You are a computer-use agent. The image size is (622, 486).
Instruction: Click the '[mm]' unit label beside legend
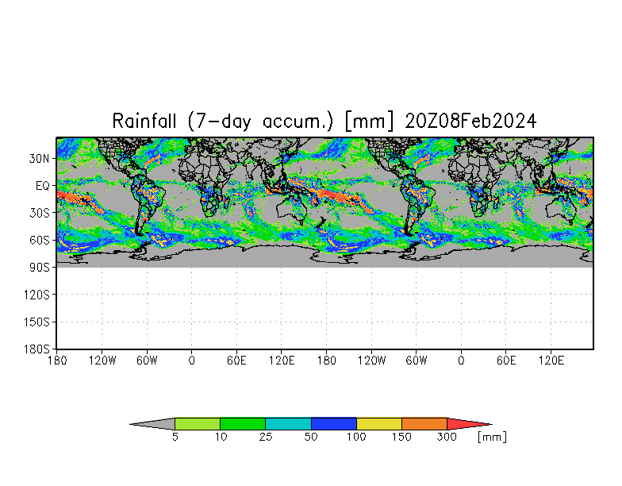(492, 437)
